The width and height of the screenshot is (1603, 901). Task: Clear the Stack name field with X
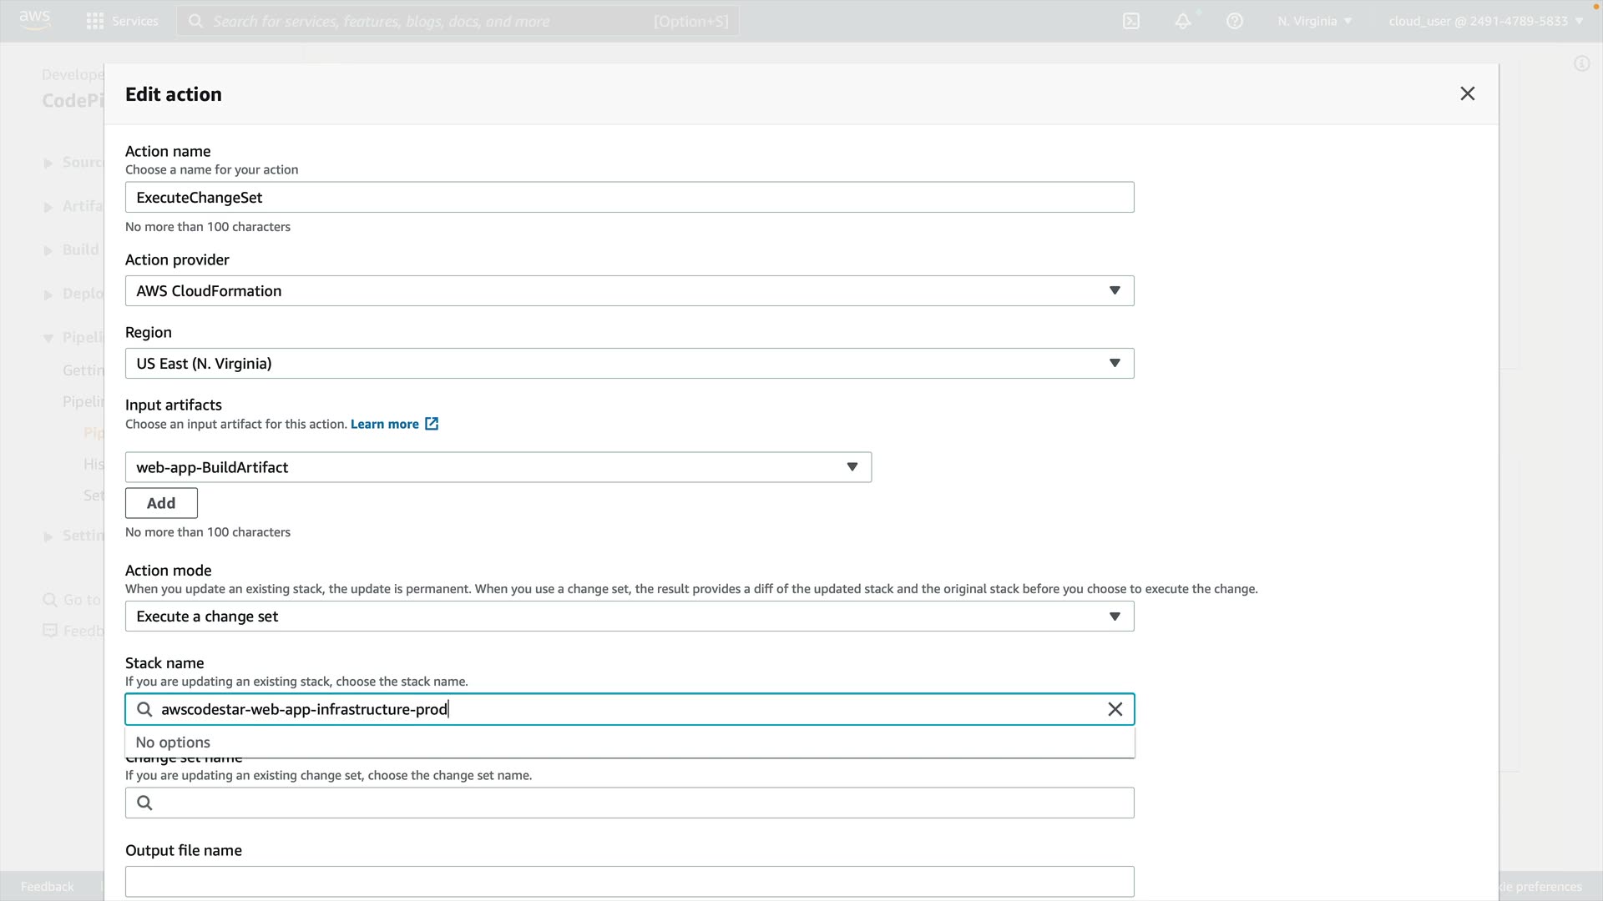click(x=1115, y=709)
